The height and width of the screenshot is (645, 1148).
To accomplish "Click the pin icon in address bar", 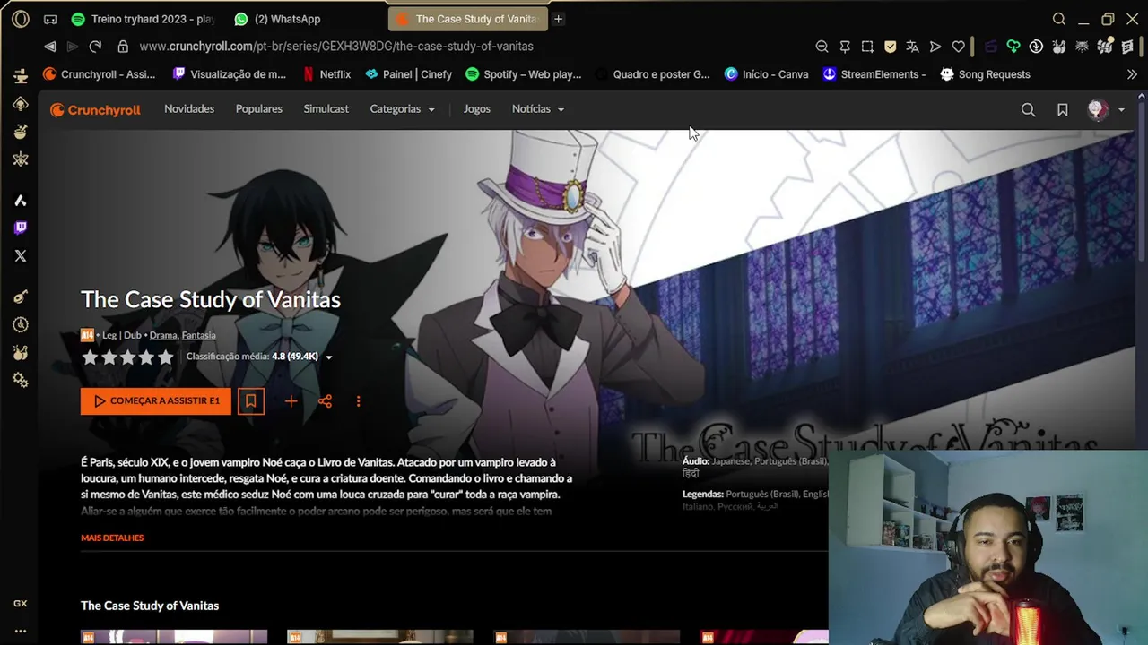I will (845, 47).
